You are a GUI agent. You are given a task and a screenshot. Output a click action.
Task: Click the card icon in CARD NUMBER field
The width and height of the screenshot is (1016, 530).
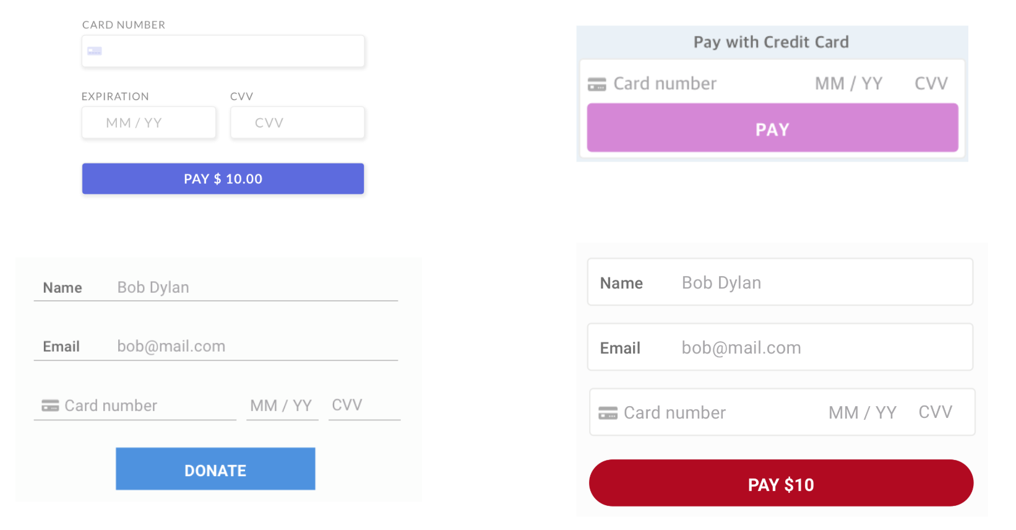click(95, 51)
